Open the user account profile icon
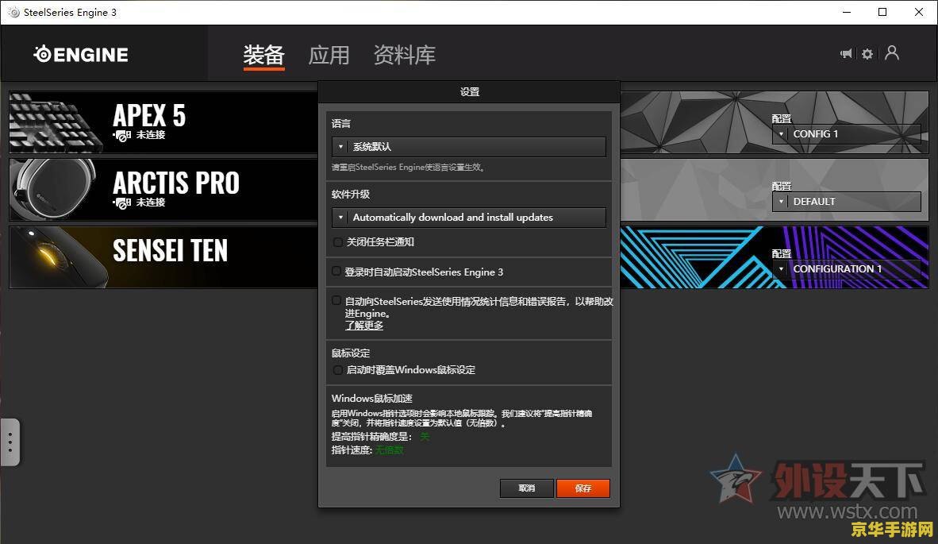The height and width of the screenshot is (544, 938). 892,53
